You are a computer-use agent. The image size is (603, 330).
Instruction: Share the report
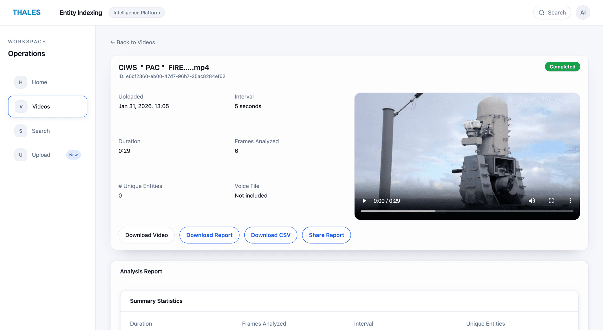point(326,235)
